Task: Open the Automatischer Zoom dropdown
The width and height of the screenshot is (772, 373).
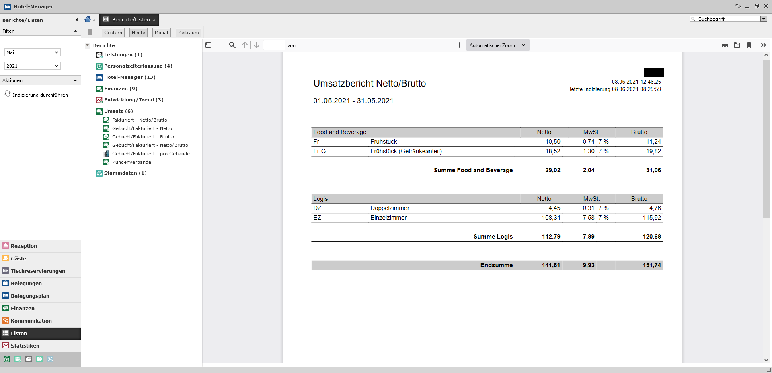Action: 498,45
